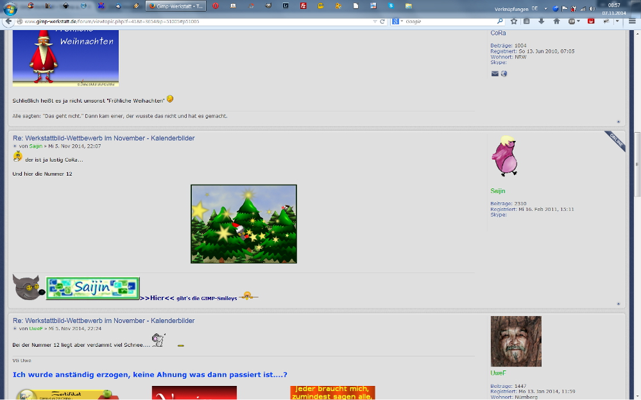Open CoRa's profile name link
This screenshot has width=641, height=400.
[x=498, y=33]
